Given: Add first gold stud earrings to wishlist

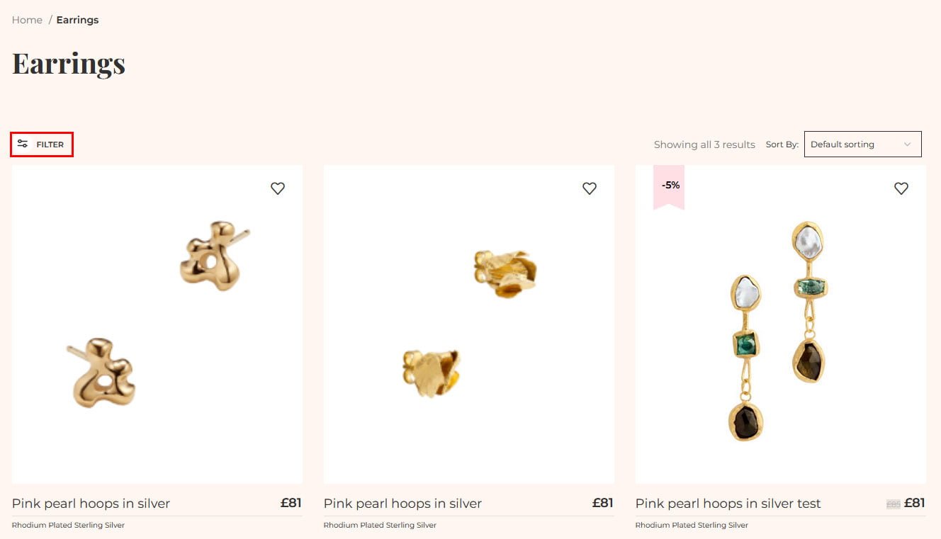Looking at the screenshot, I should click(x=278, y=188).
